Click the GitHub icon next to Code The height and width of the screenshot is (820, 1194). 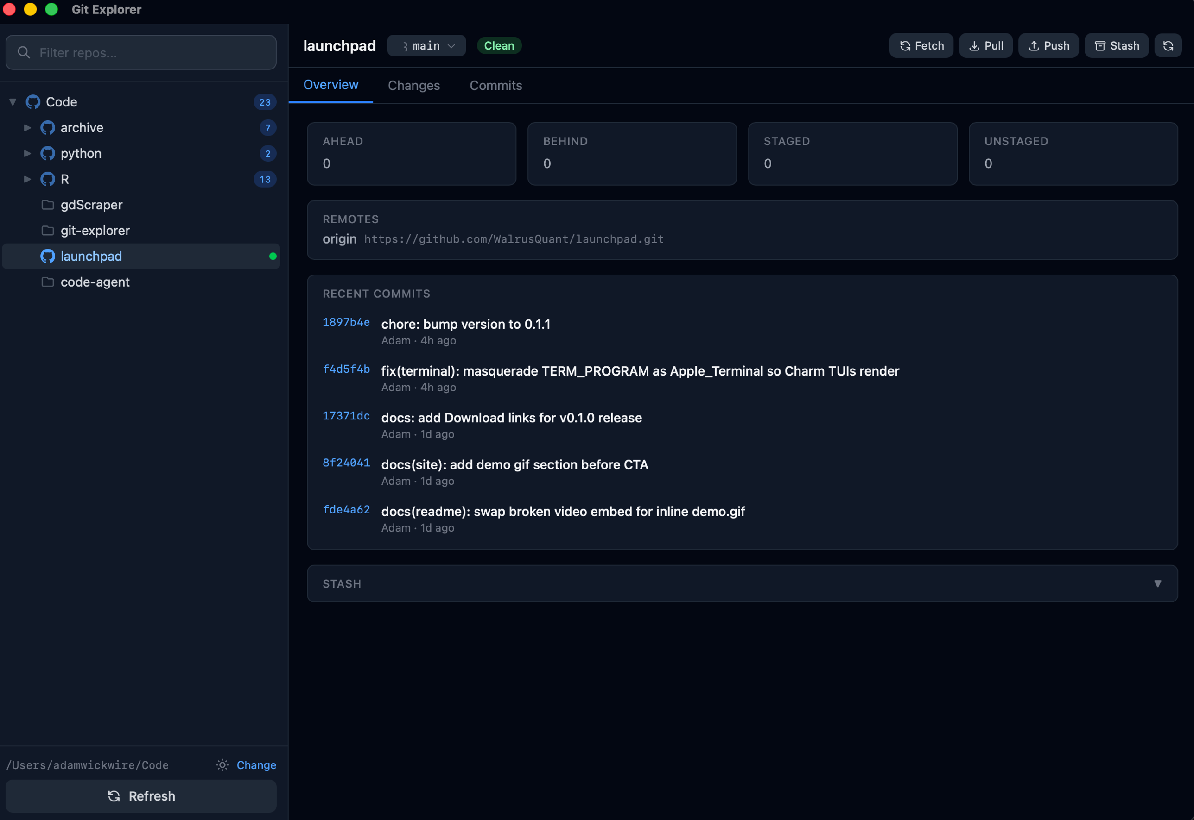click(33, 102)
